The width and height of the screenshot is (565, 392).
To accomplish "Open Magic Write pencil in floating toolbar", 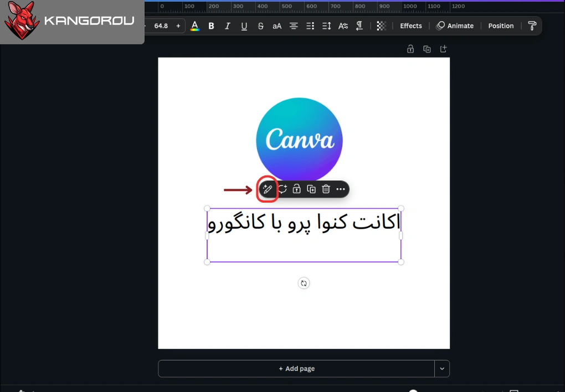I will coord(268,189).
